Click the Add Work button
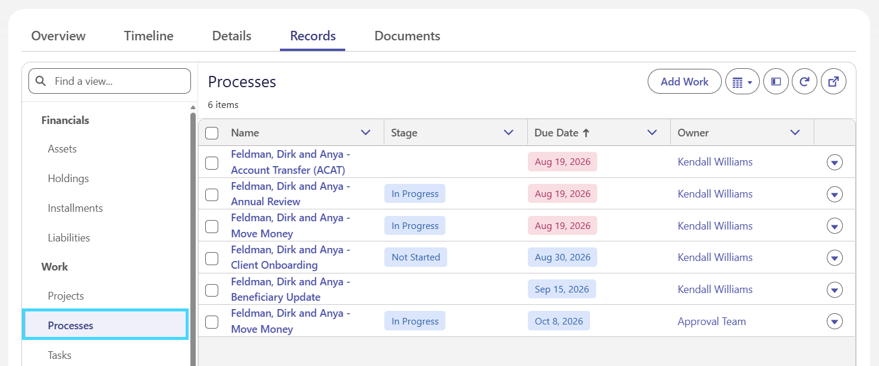The width and height of the screenshot is (879, 366). (x=684, y=82)
